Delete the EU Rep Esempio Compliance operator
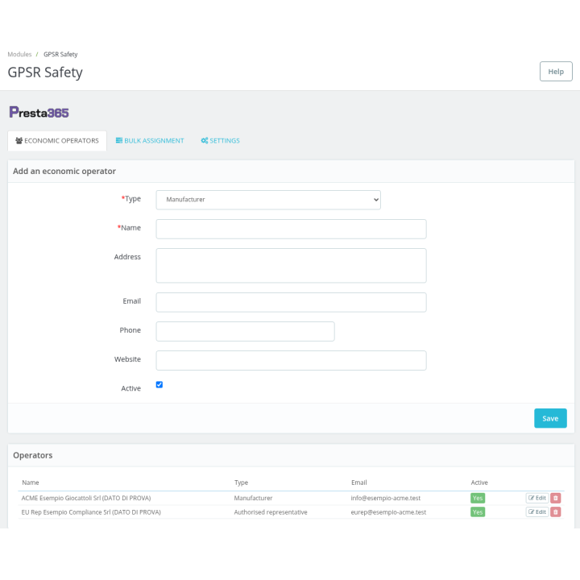This screenshot has width=580, height=580. pos(555,512)
